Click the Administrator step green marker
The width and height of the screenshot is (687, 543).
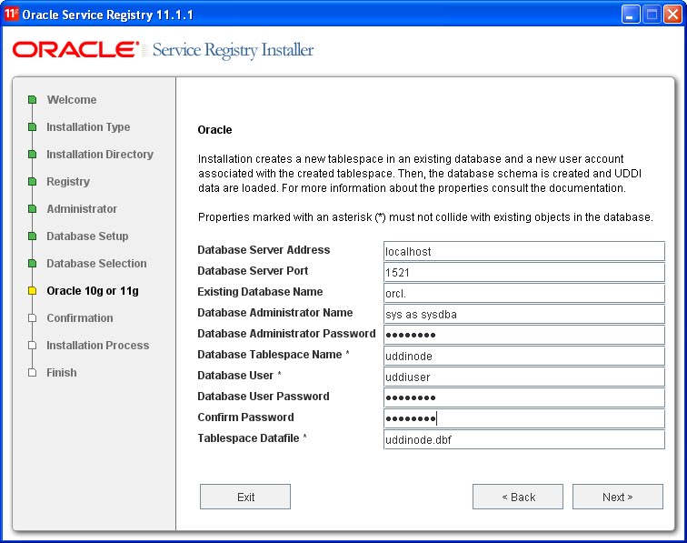[x=32, y=209]
